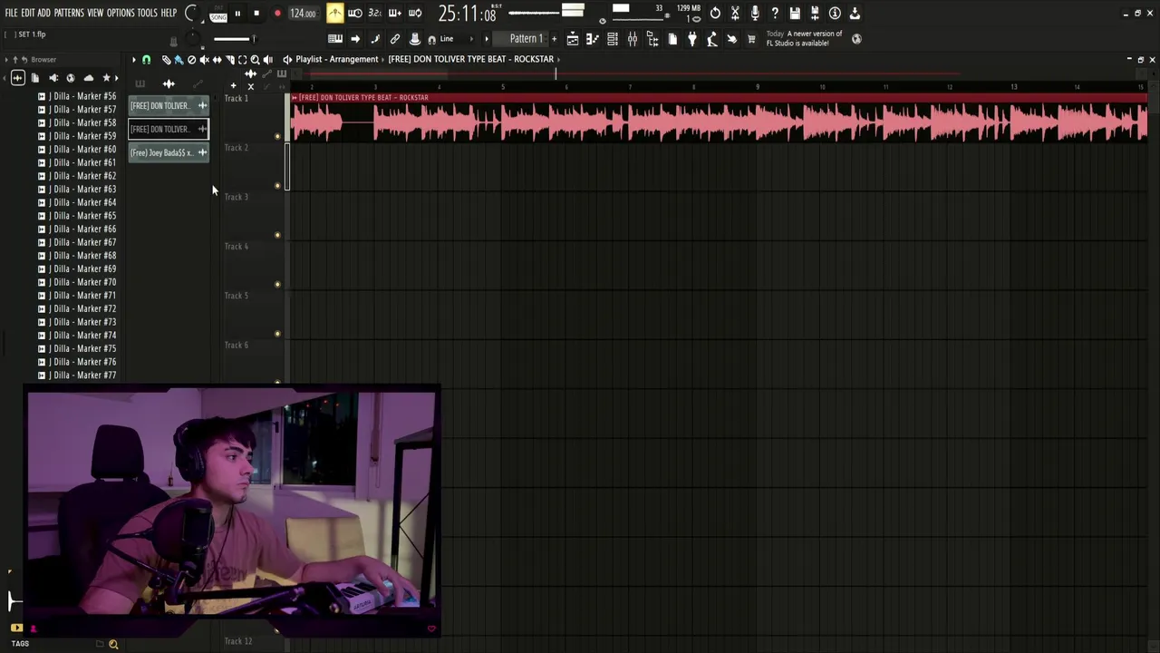The height and width of the screenshot is (653, 1160).
Task: Toggle the multilink to controllers icon
Action: (x=415, y=39)
